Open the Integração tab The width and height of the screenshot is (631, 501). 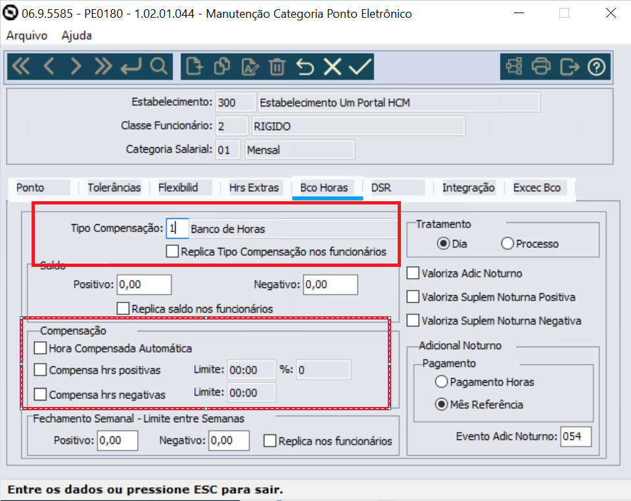469,187
